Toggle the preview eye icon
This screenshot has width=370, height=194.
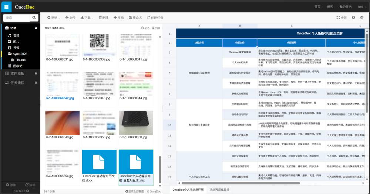click(362, 18)
